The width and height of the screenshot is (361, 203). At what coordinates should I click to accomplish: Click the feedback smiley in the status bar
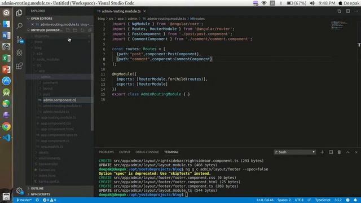(347, 200)
